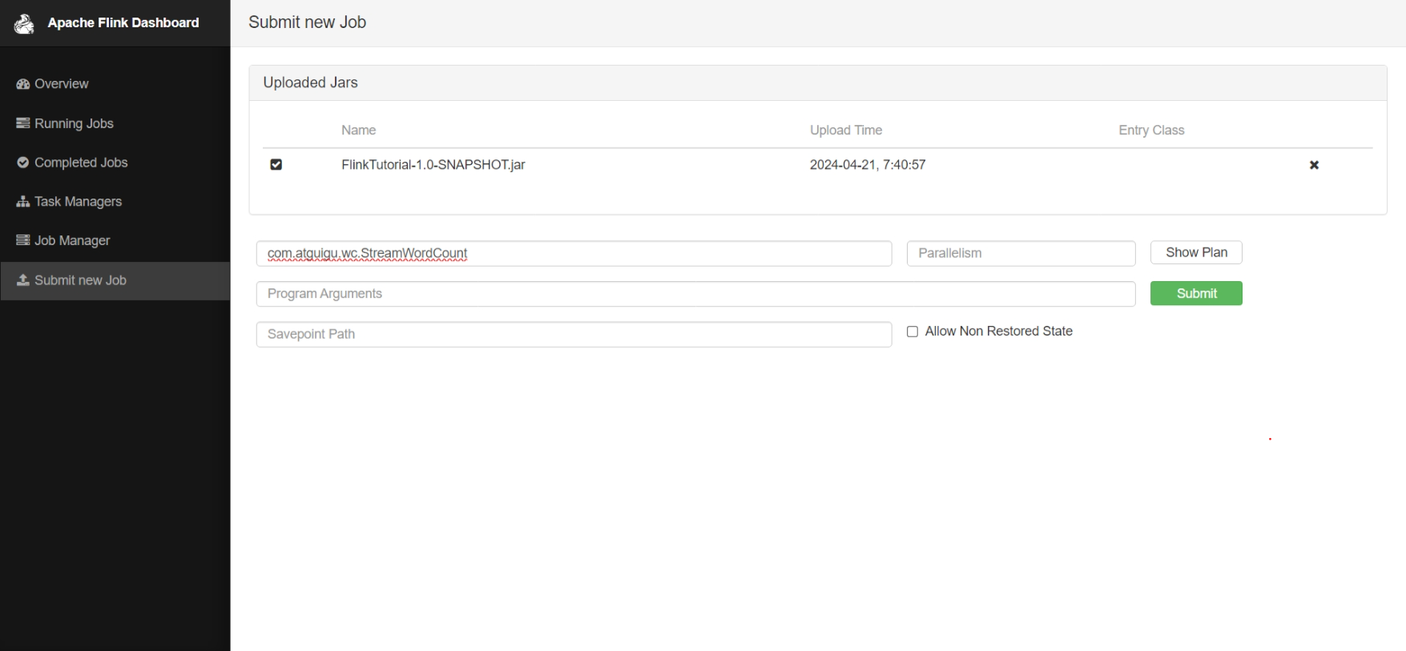Focus the Parallelism input field

pyautogui.click(x=1021, y=254)
